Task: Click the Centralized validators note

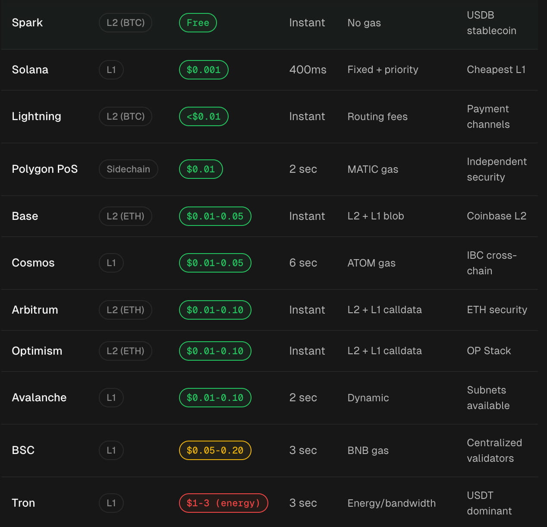Action: [494, 451]
